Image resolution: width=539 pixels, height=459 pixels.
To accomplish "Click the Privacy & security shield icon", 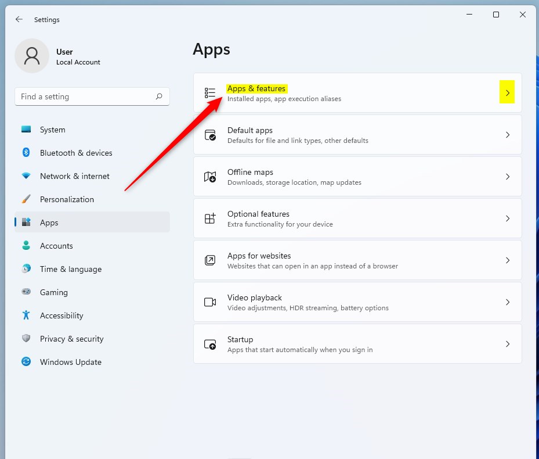I will pos(26,339).
